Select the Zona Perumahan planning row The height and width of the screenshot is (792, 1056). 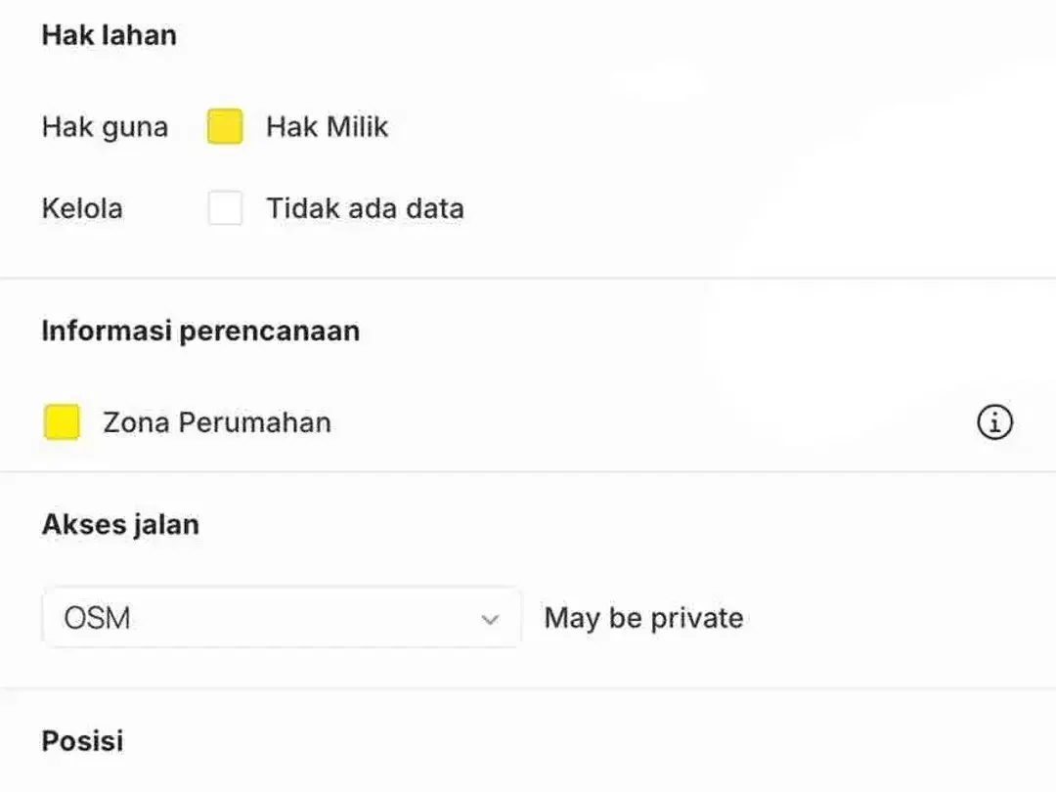(x=528, y=422)
